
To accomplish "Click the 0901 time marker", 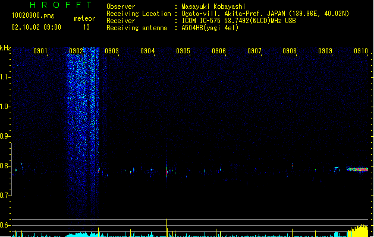I will pos(40,51).
